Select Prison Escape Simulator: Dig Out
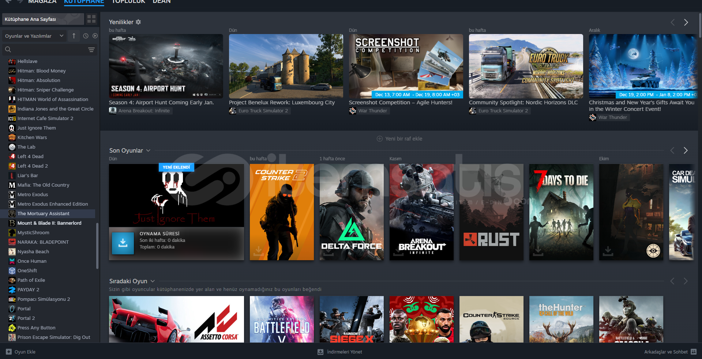Screen dimensions: 702x359 pos(48,337)
